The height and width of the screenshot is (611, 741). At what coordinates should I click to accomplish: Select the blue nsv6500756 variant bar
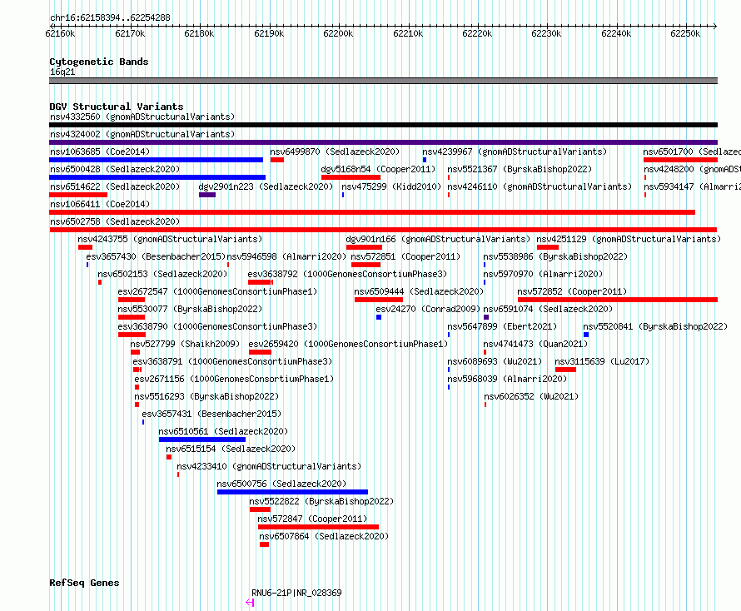coord(292,492)
